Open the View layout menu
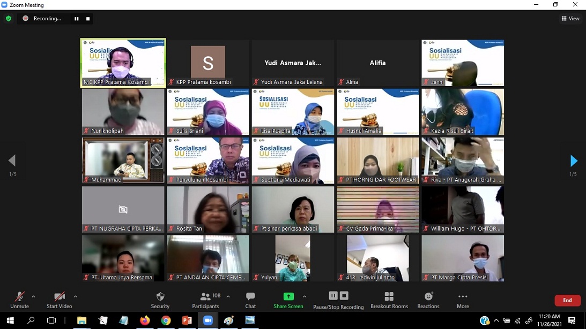 (570, 19)
